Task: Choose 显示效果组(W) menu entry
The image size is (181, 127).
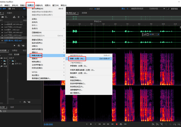Action: 46,9
